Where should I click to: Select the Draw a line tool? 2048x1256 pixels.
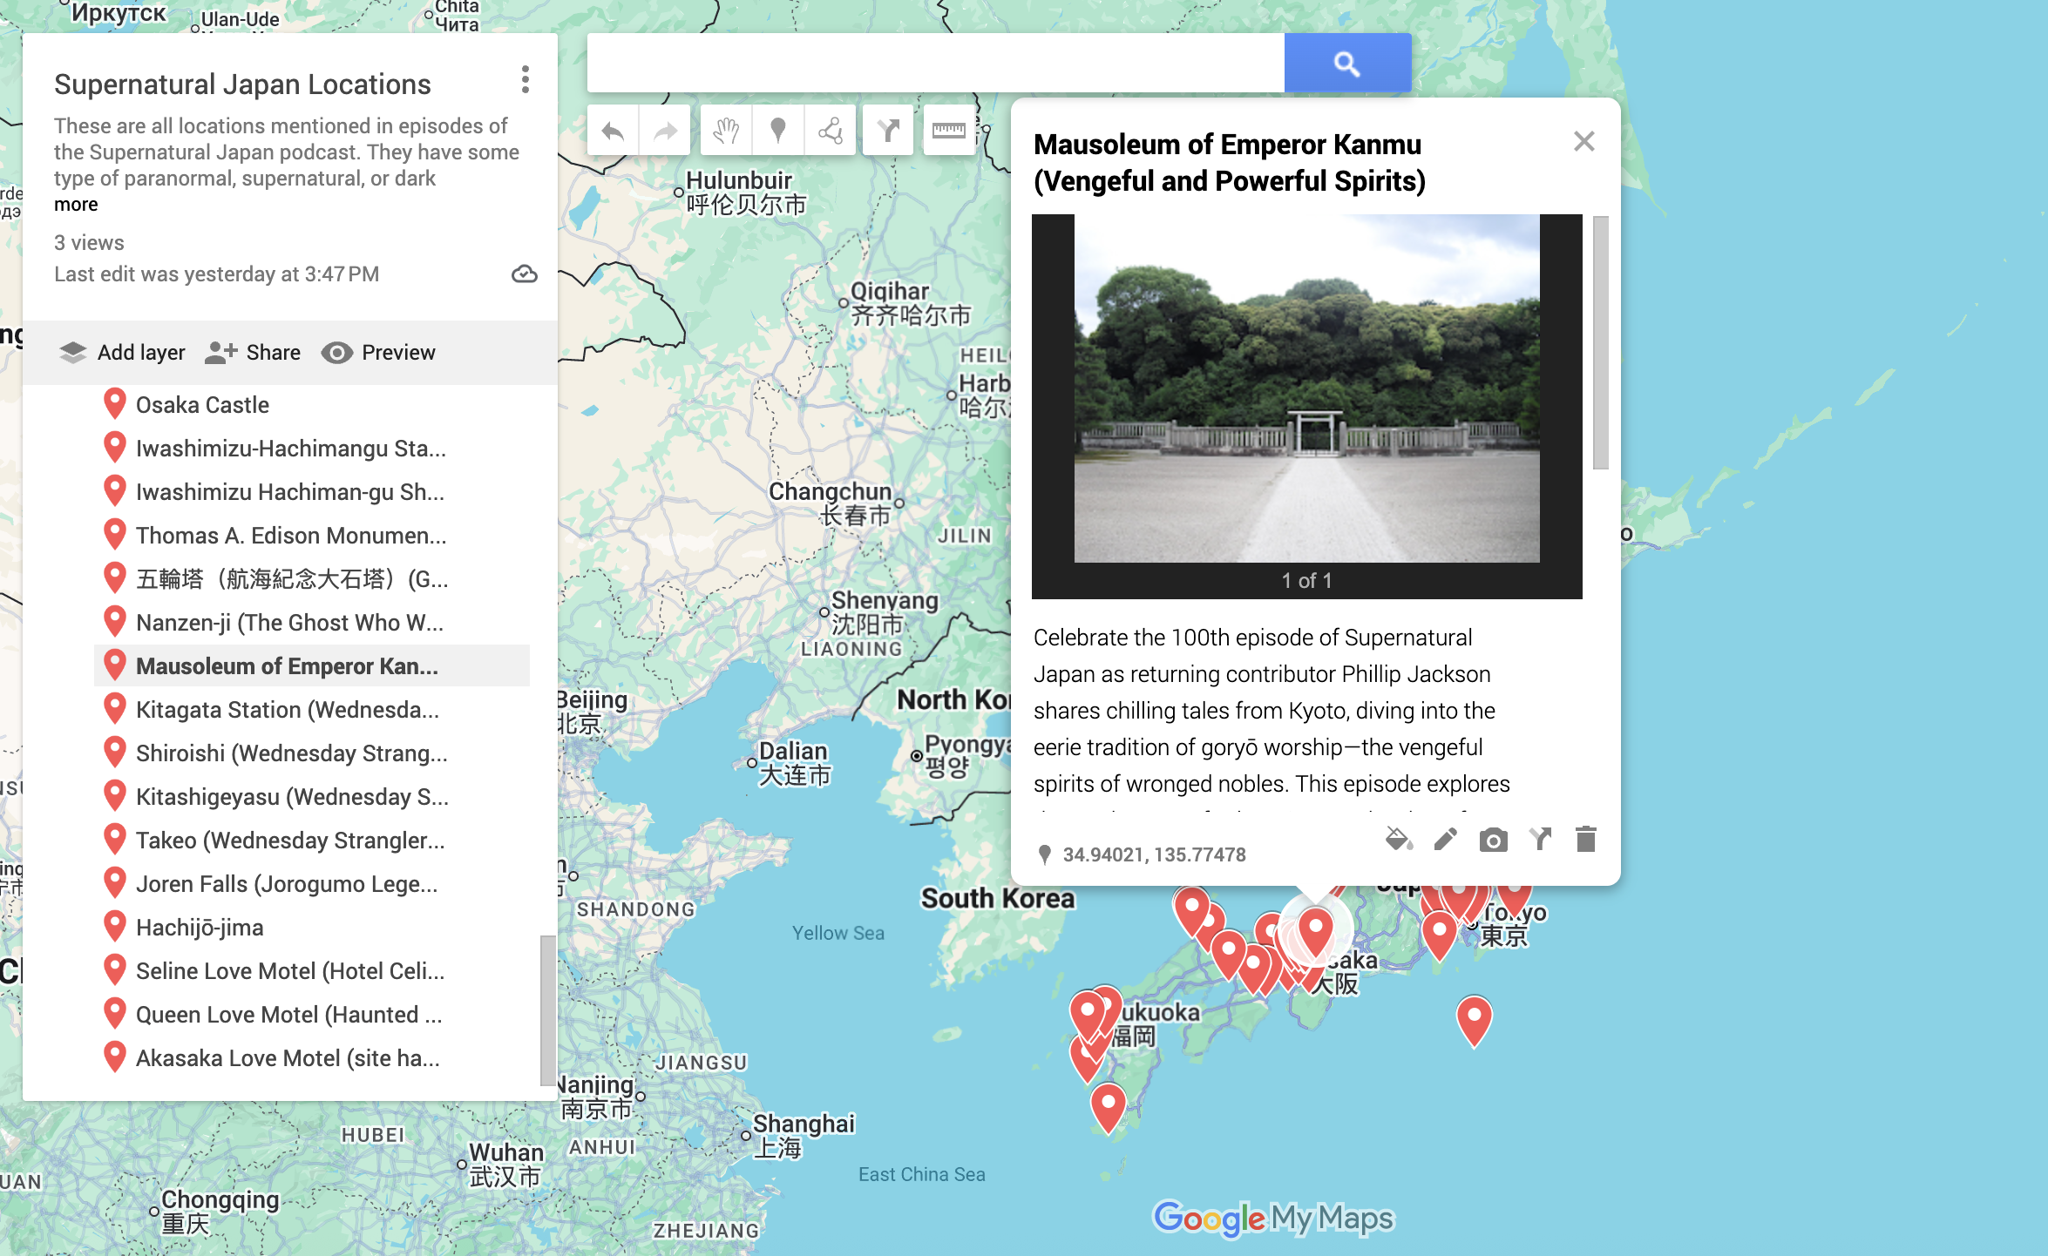(x=831, y=132)
